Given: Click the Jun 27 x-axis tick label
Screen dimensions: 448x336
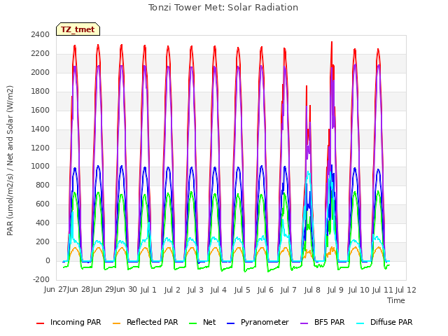Looking at the screenshot, I should (x=55, y=290).
